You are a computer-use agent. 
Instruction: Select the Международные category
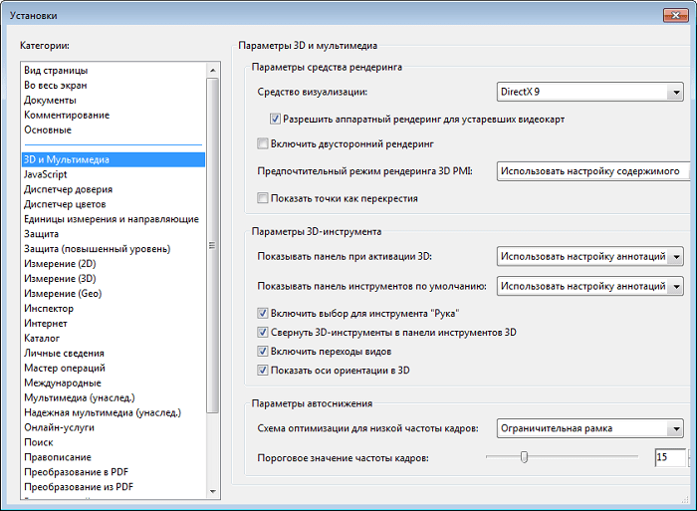coord(114,383)
